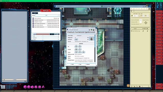Click the orange icon at map bottom-right corner
Screen dimensions: 163x92
[128, 86]
